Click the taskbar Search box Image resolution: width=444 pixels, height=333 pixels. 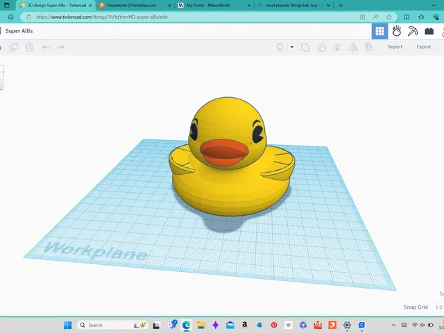[112, 325]
